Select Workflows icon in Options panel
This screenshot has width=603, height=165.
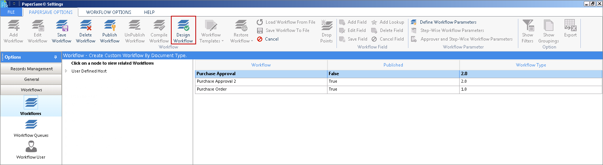[x=31, y=106]
